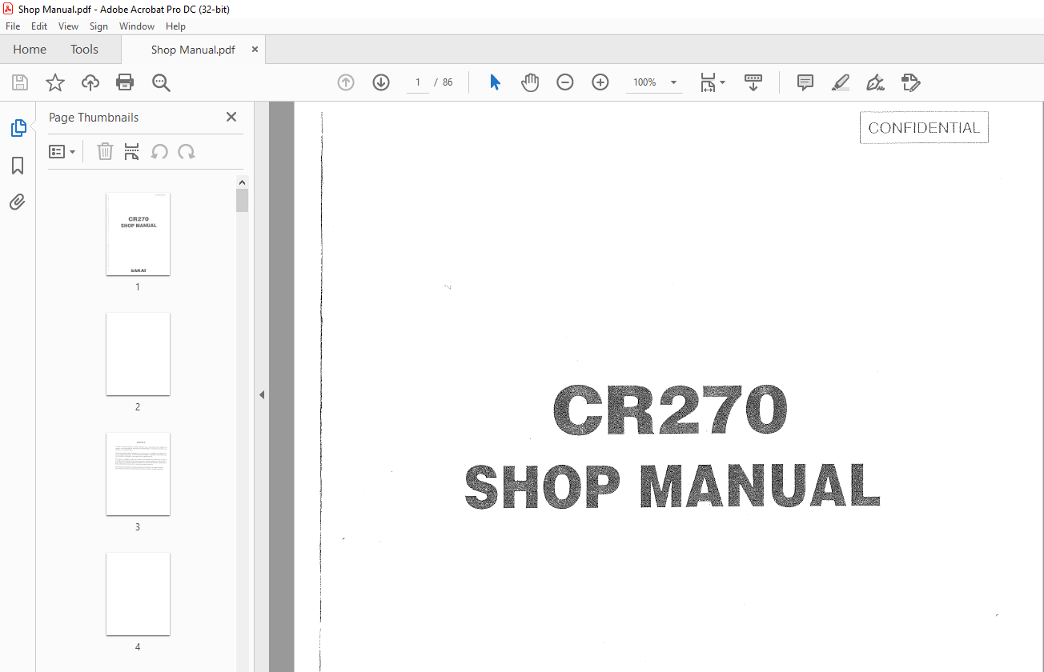Print the document using printer icon
This screenshot has height=672, width=1044.
coord(125,82)
